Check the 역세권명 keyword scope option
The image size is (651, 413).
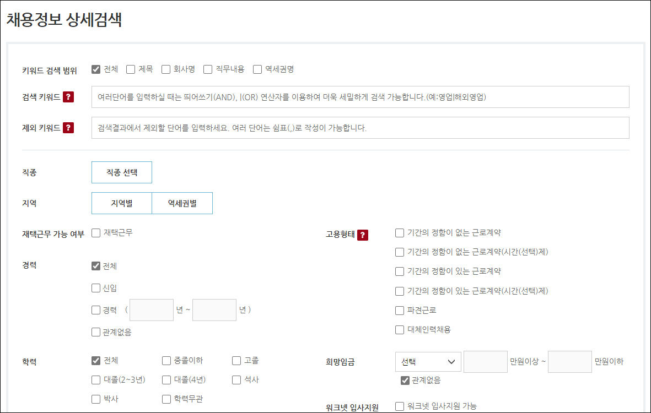tap(257, 69)
